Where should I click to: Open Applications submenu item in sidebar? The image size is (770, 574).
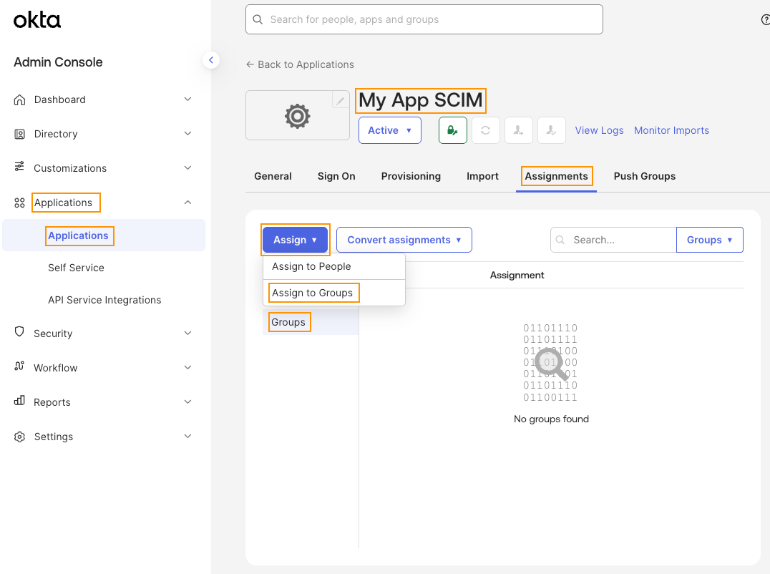pos(104,235)
